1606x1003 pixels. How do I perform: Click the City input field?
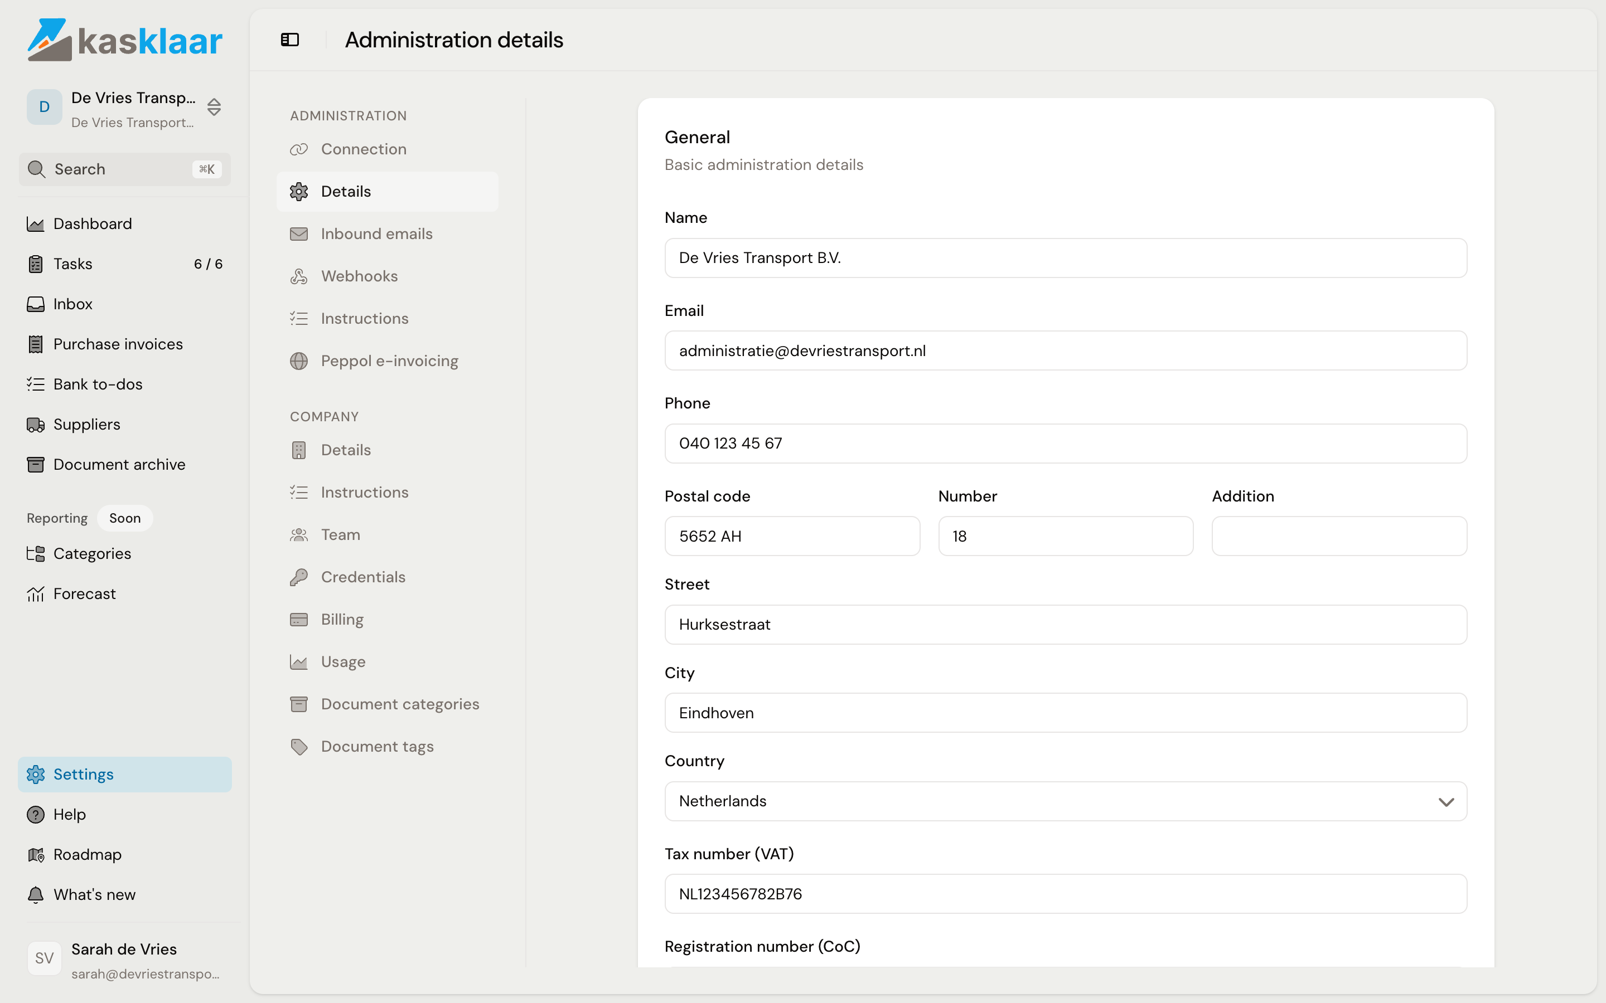pyautogui.click(x=1065, y=713)
